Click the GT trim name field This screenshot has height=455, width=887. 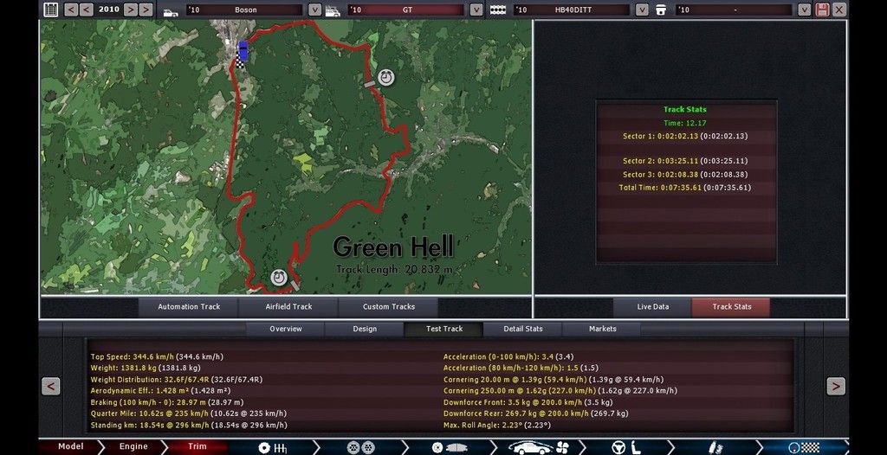coord(407,10)
